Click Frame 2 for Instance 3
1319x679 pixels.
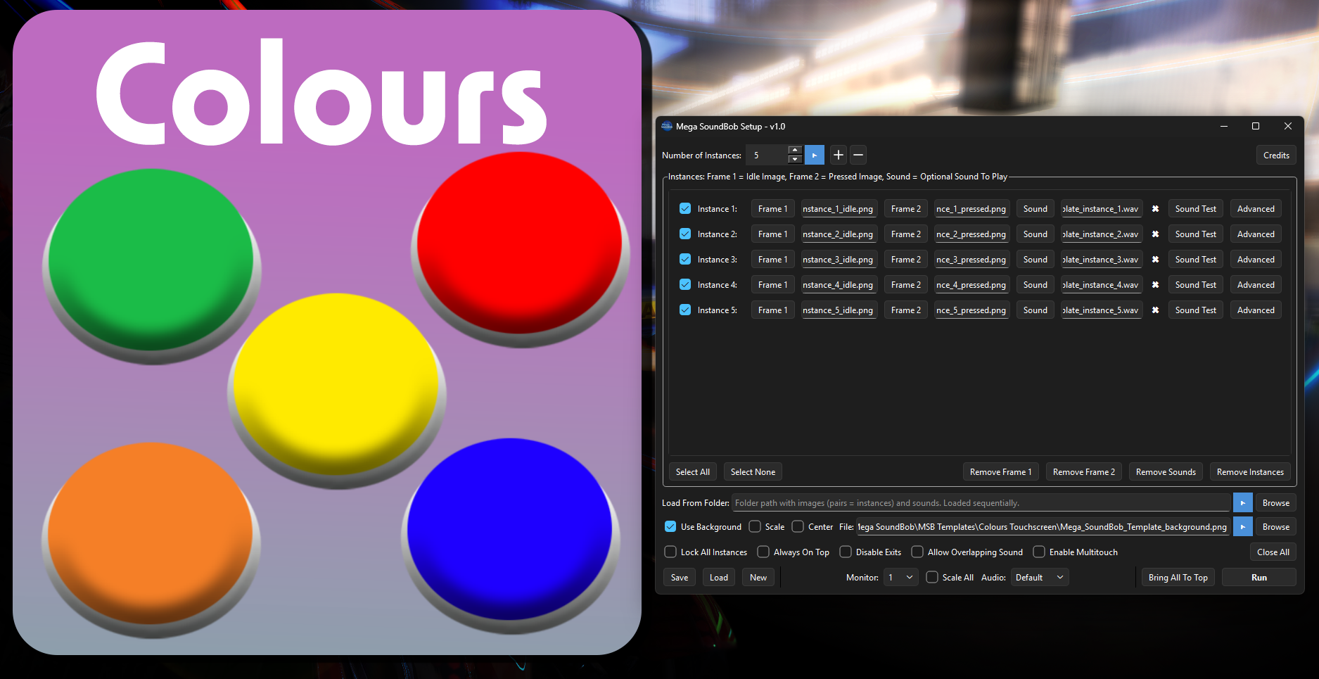pos(905,260)
